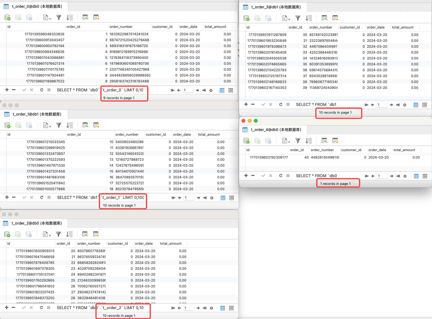Click Begin Transaction icon in t_order_0 toolbar
Screen dimensions: 432x319
pos(7,18)
